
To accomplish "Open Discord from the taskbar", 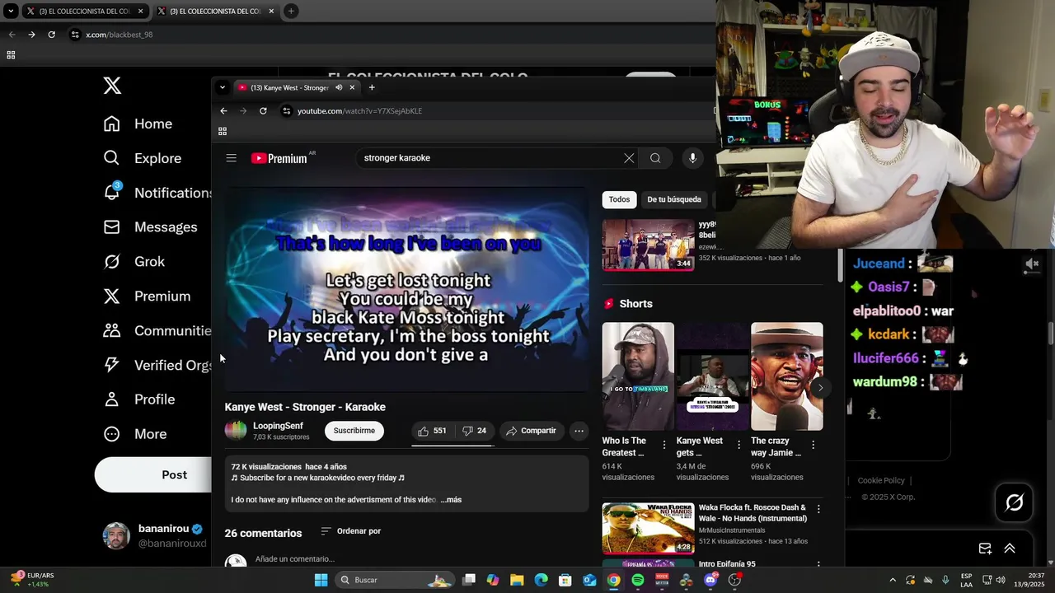I will pyautogui.click(x=710, y=580).
